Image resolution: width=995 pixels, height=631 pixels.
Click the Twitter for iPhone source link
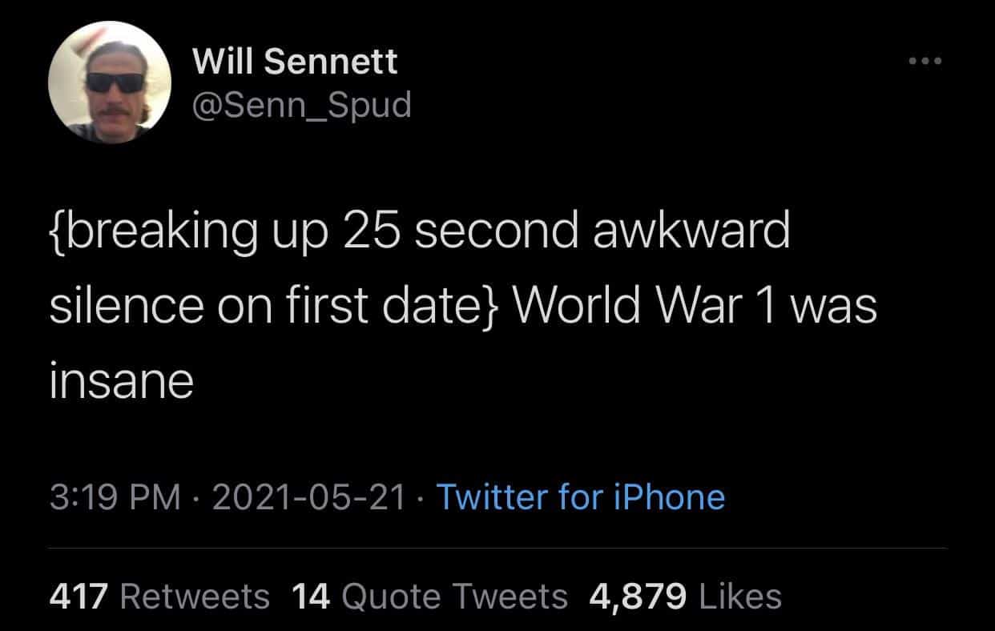pyautogui.click(x=579, y=497)
